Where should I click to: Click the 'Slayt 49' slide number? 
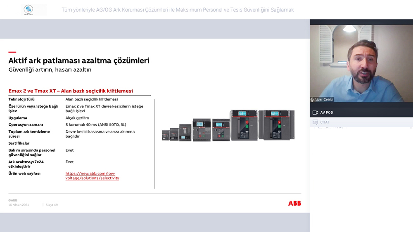tap(52, 205)
